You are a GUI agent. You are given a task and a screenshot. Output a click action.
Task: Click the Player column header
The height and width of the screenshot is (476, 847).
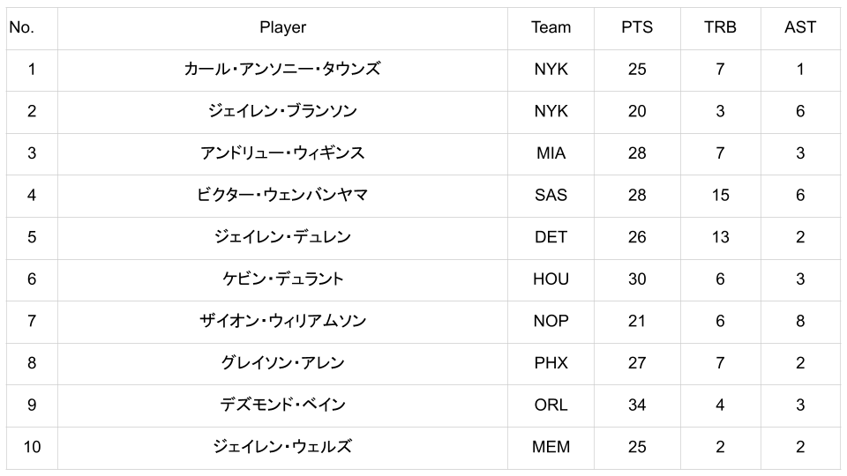(x=282, y=27)
